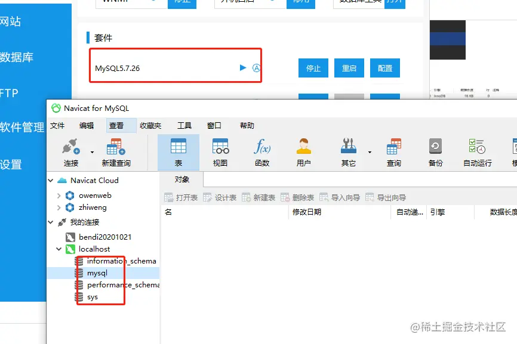This screenshot has height=344, width=517.
Task: Click the 设计表 button
Action: pyautogui.click(x=220, y=197)
